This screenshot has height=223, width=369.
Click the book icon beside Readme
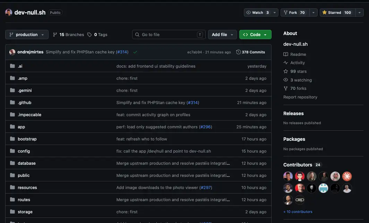click(x=286, y=54)
